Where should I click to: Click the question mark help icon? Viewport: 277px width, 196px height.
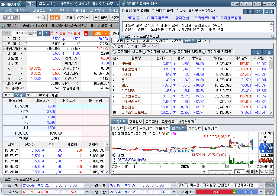point(259,4)
